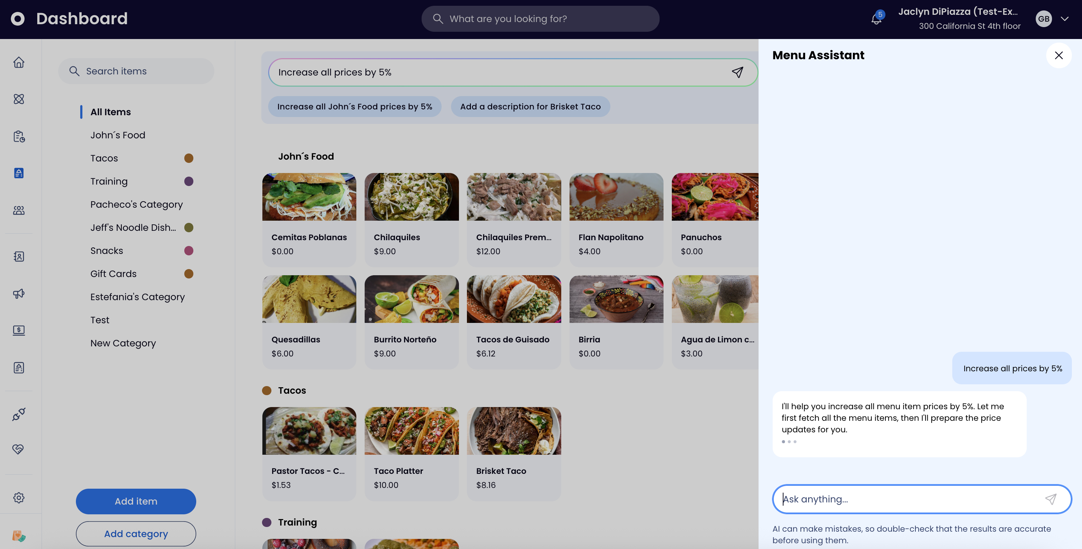1082x549 pixels.
Task: Choose 'Increase all John's Food prices by 5%' suggestion
Action: click(x=355, y=106)
